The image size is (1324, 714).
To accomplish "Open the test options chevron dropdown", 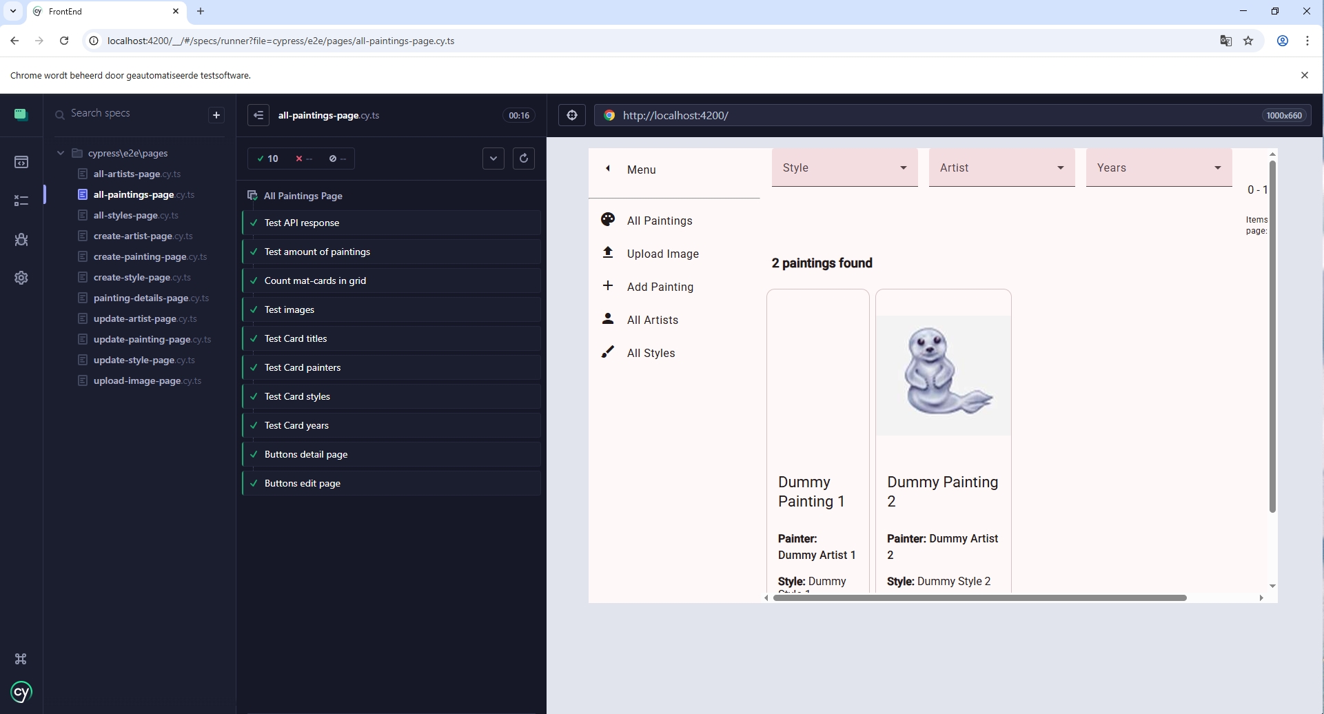I will [493, 159].
